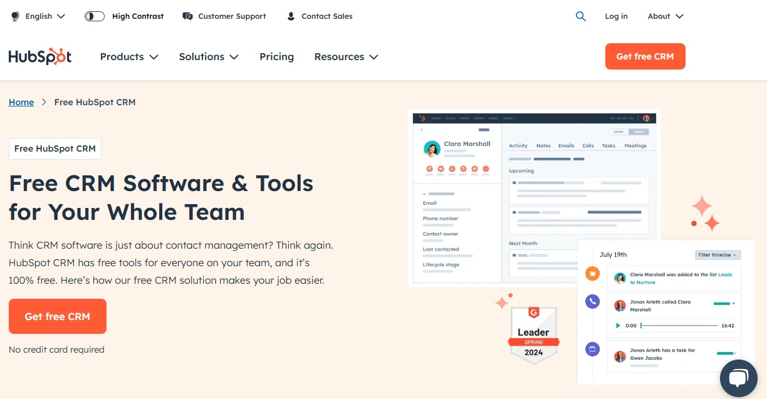Select the Calls tab in CRM preview
This screenshot has width=767, height=399.
(588, 145)
